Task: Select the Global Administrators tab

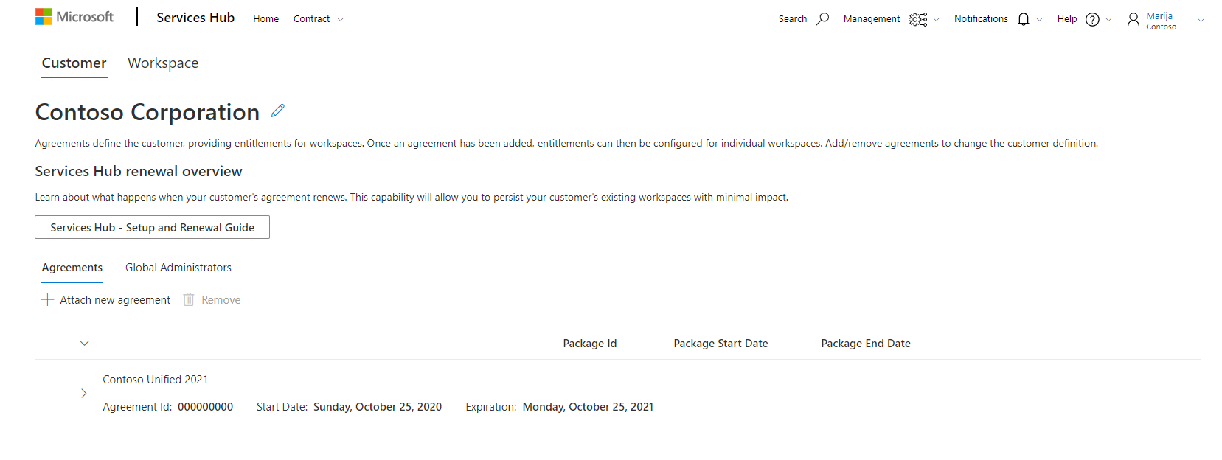Action: tap(178, 268)
